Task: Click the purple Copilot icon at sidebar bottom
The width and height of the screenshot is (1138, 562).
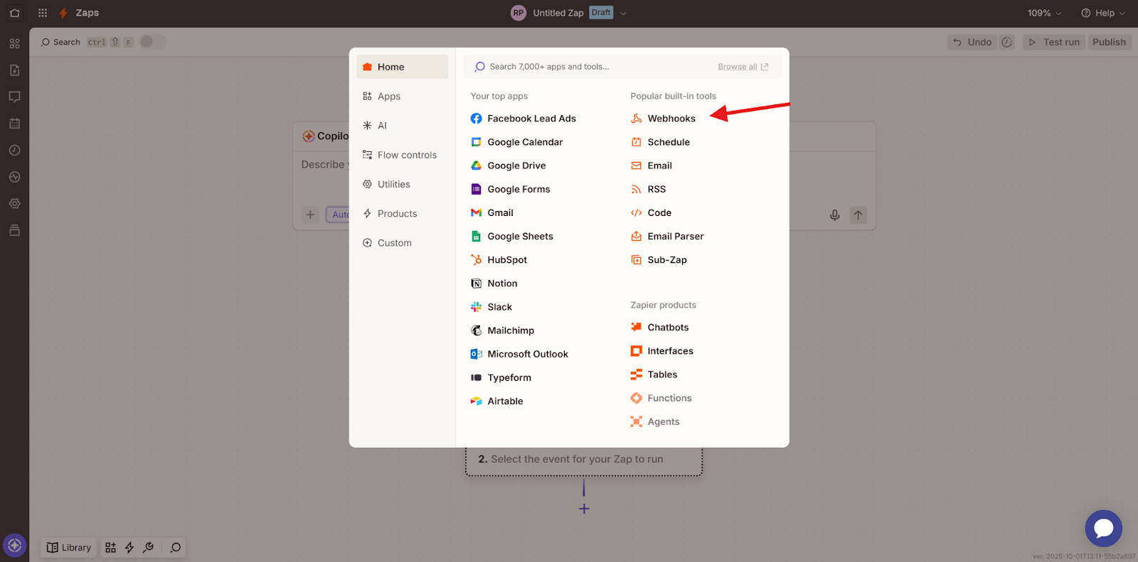Action: (x=14, y=546)
